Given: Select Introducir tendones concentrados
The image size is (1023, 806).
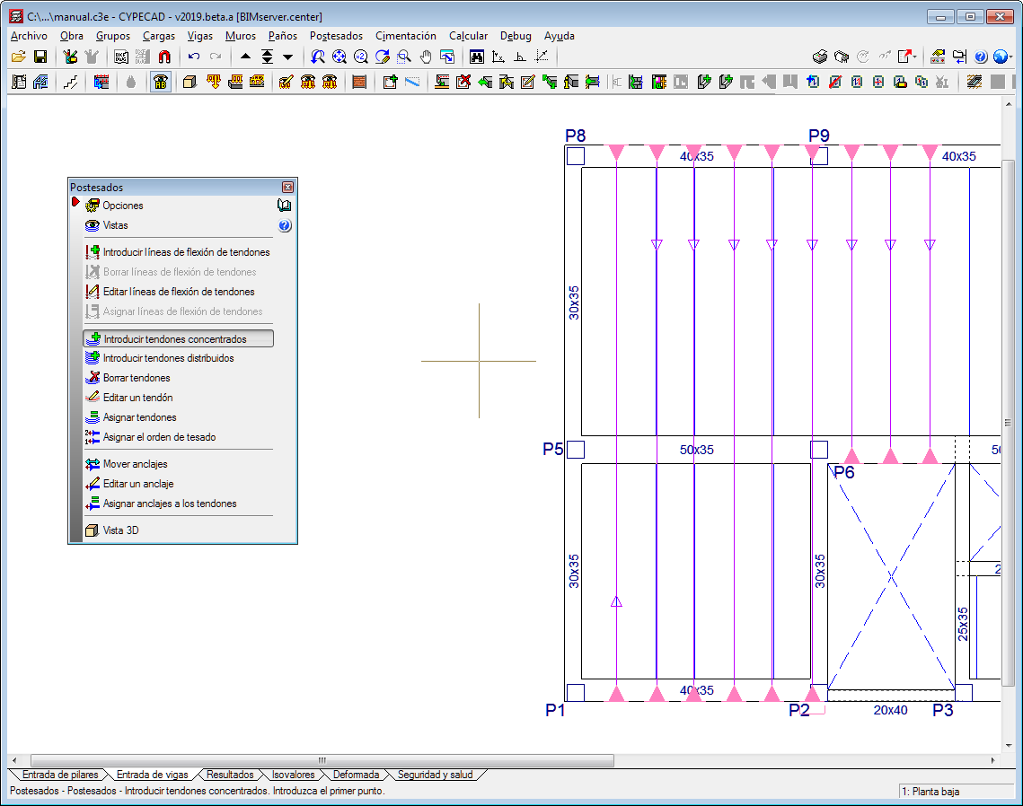Looking at the screenshot, I should pyautogui.click(x=178, y=338).
